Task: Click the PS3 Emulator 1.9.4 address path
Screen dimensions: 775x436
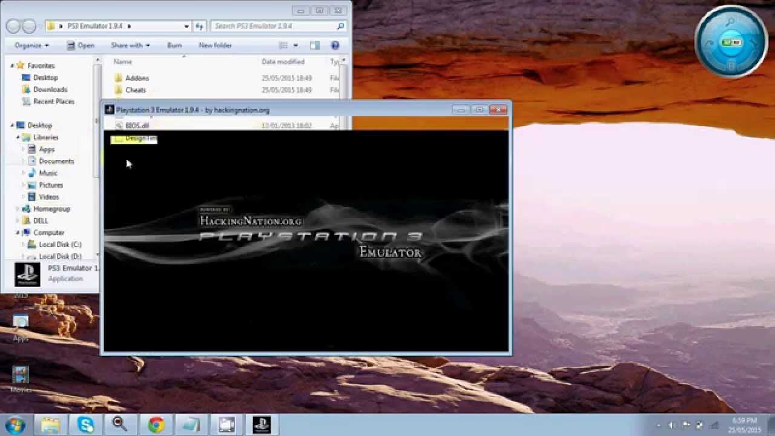Action: pos(94,26)
